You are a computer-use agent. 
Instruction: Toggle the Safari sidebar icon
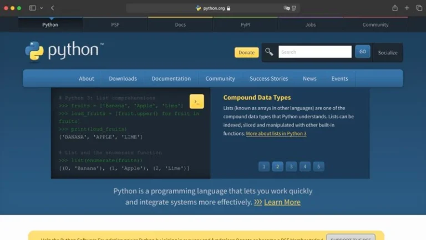tap(32, 8)
